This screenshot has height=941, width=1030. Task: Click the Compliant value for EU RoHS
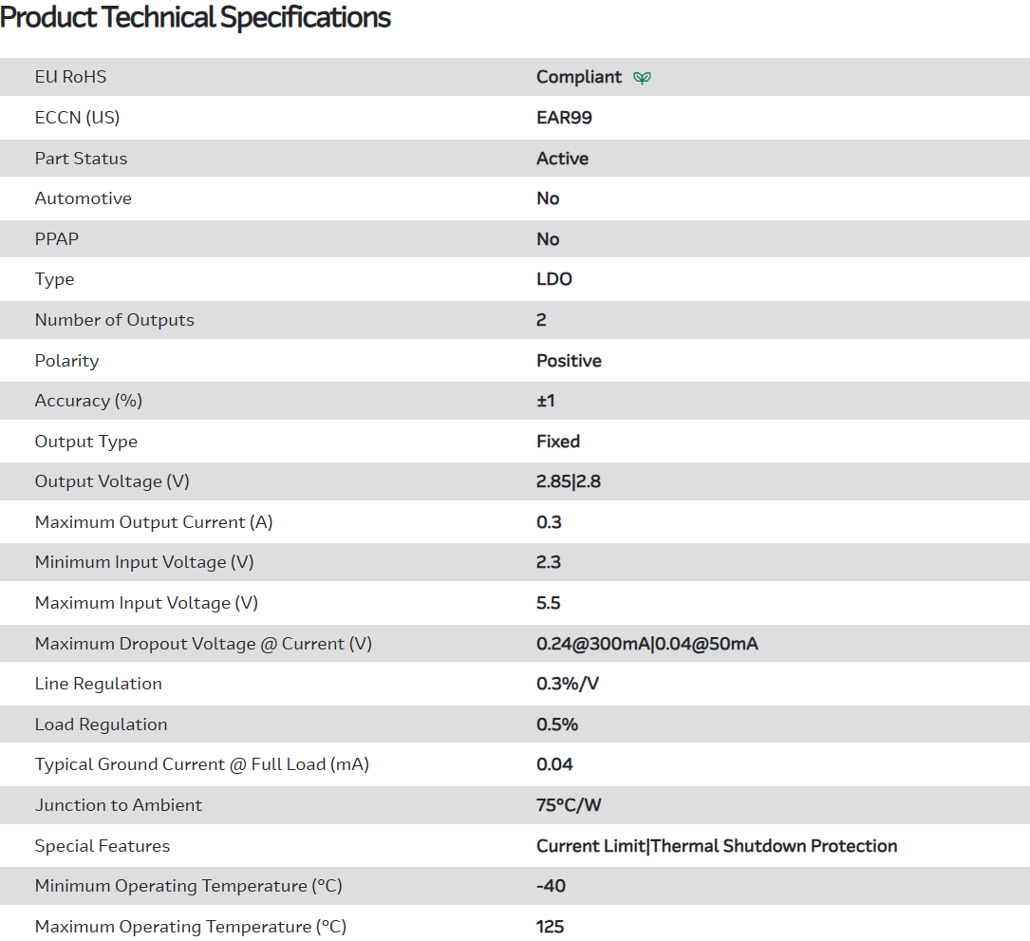point(579,77)
